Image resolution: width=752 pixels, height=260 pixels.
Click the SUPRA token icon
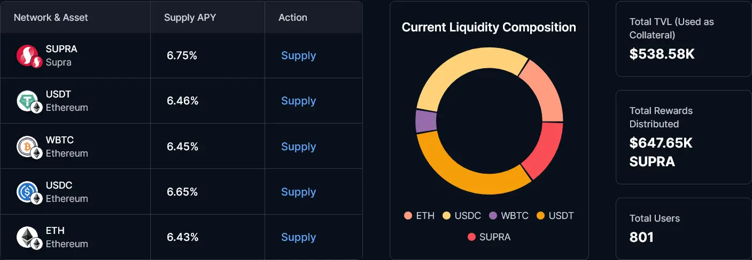pyautogui.click(x=27, y=55)
